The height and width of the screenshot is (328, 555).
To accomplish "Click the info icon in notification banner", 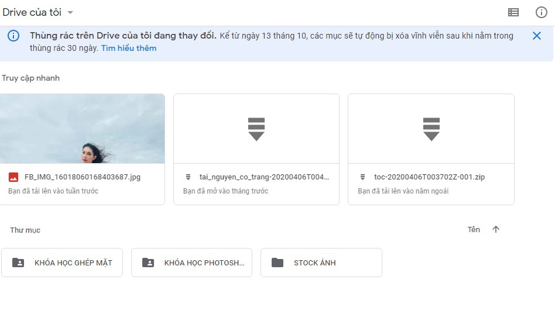I will click(x=13, y=36).
